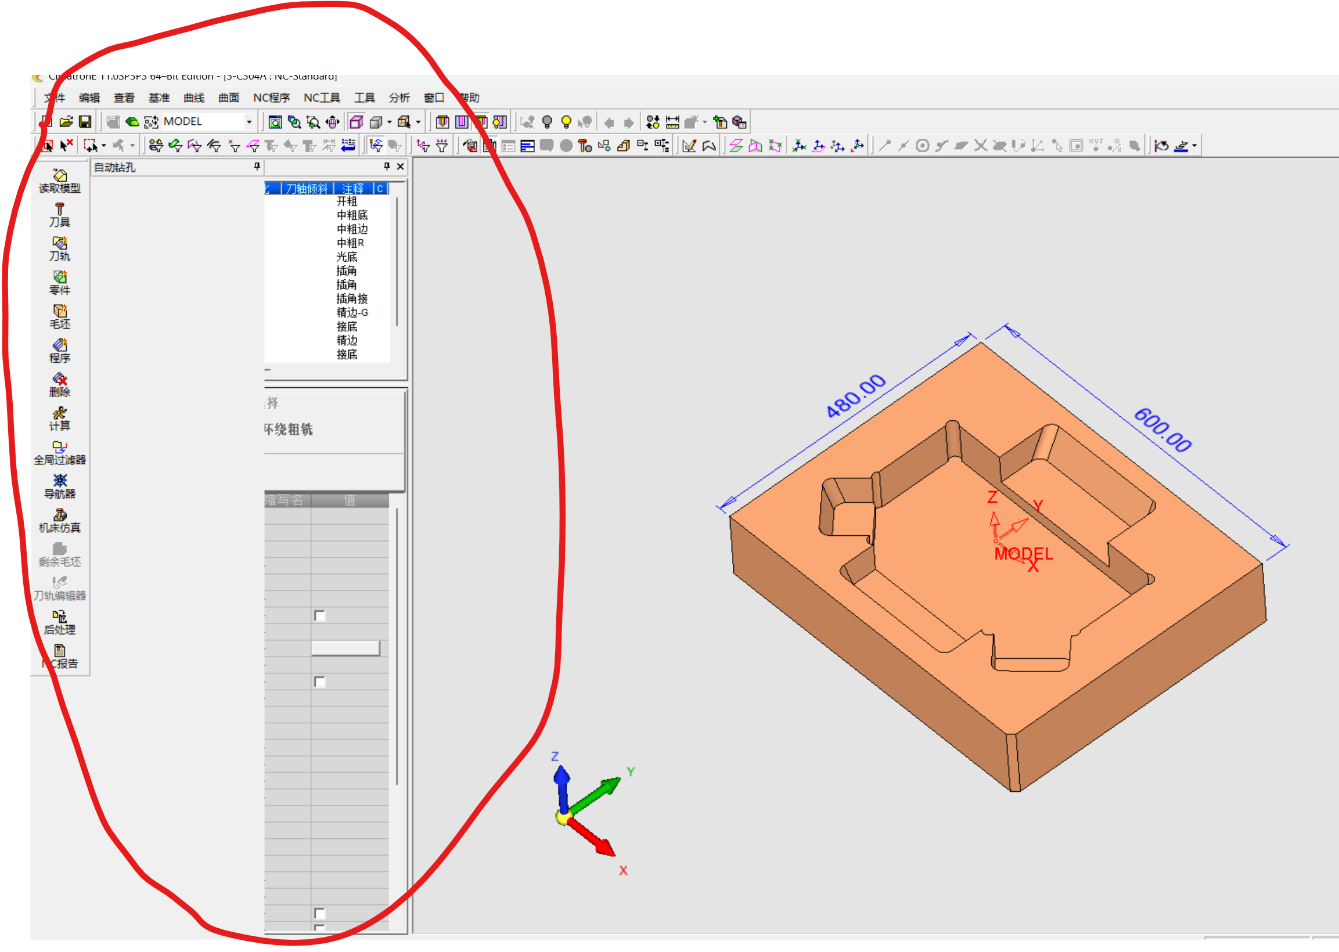The width and height of the screenshot is (1339, 952).
Task: Open the NC程序 menu
Action: (271, 98)
